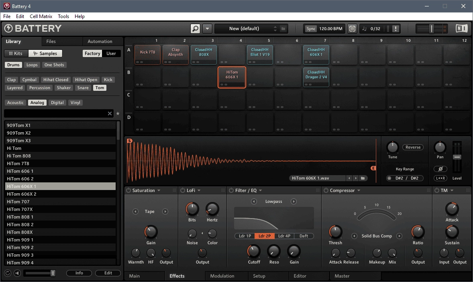
Task: Click the favorites star icon beside search
Action: pos(118,114)
